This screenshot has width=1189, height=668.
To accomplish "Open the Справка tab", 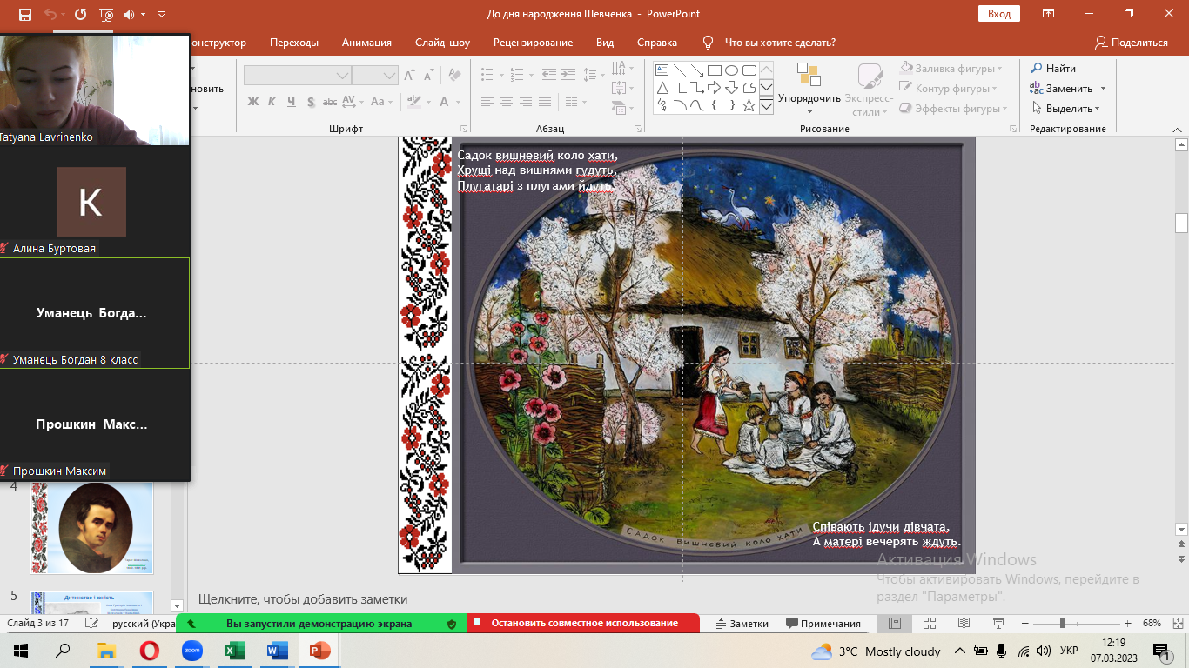I will click(657, 43).
